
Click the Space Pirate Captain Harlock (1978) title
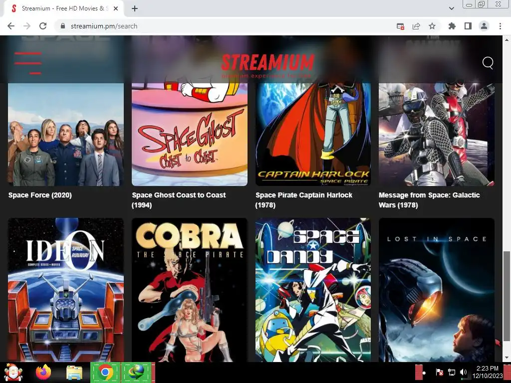pyautogui.click(x=304, y=200)
